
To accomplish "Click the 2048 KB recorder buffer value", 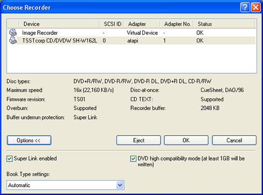I will pyautogui.click(x=210, y=108).
